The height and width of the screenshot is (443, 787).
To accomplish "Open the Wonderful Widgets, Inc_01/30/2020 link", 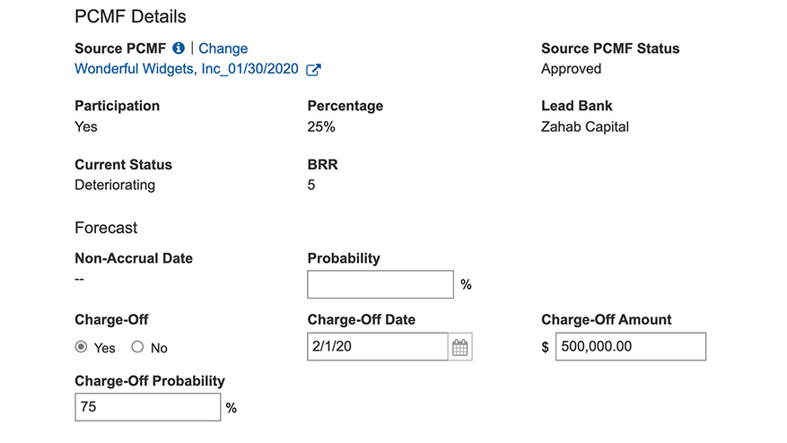I will (187, 69).
